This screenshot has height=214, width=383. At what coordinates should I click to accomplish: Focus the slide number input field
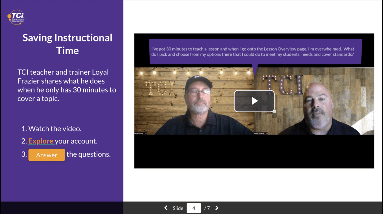194,208
